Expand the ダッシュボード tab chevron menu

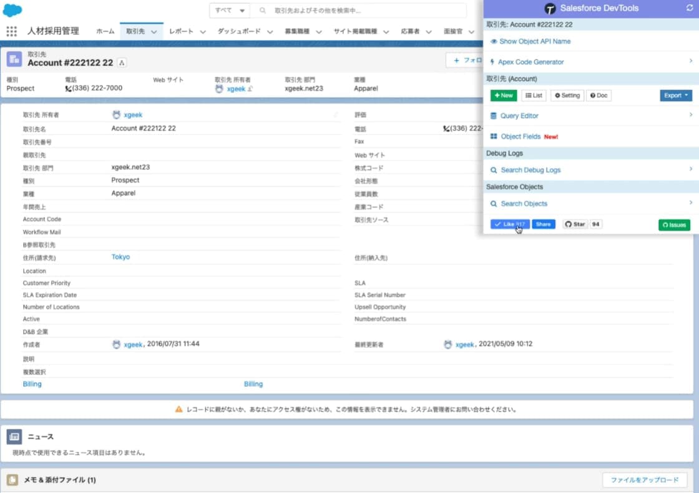coord(270,32)
